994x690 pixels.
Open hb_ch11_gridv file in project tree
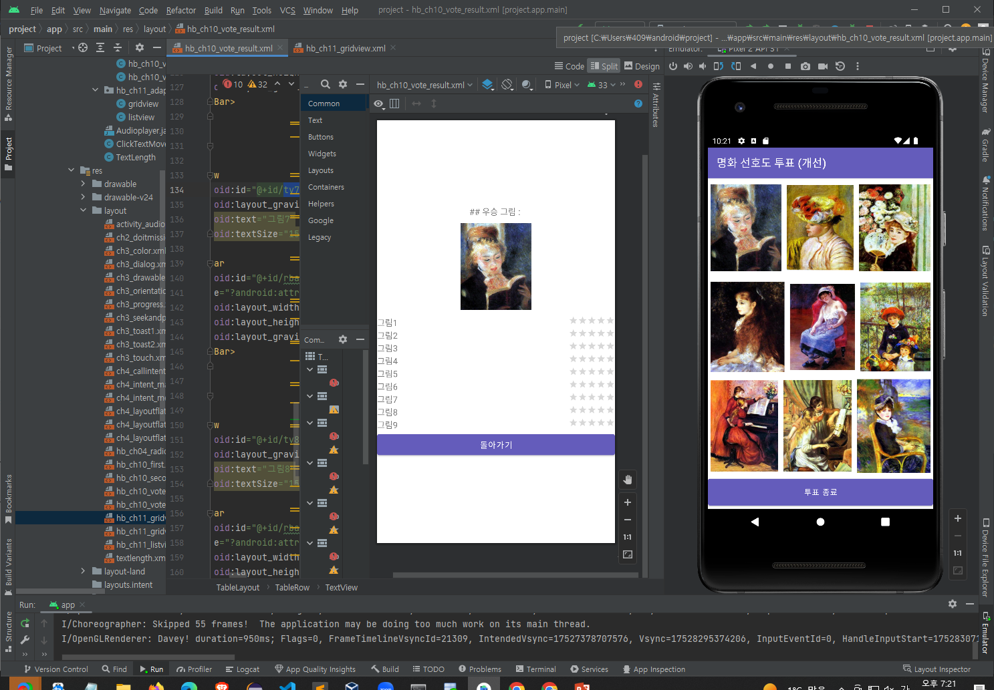[135, 518]
